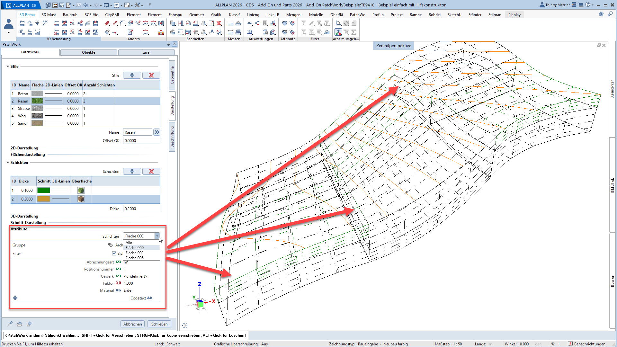
Task: Pin the PatchWork panel with pushpin
Action: click(168, 44)
